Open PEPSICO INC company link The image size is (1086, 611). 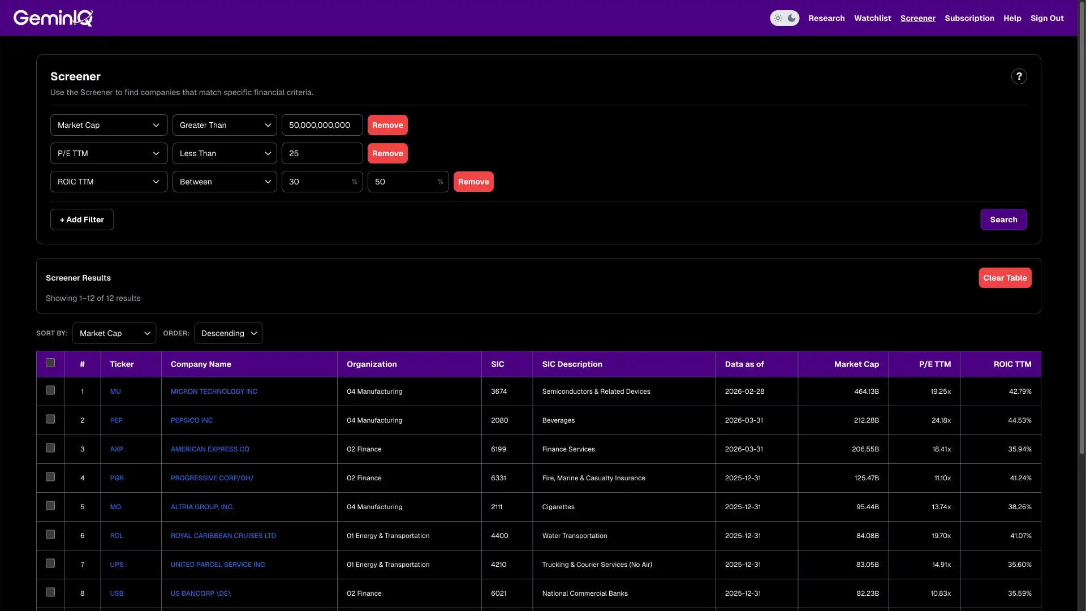(x=192, y=420)
